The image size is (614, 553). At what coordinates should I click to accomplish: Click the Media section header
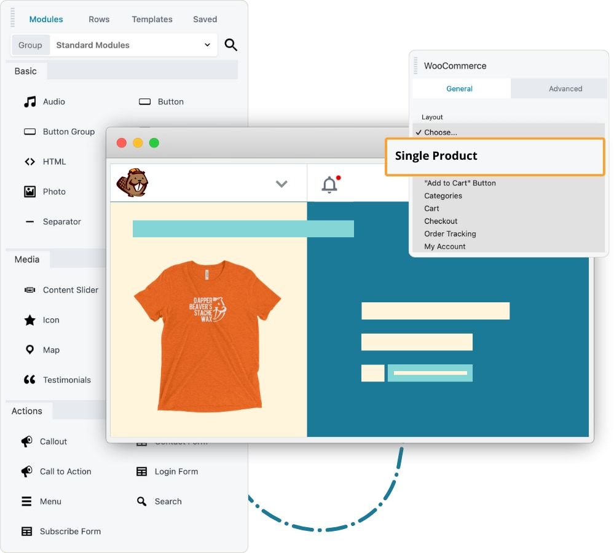pyautogui.click(x=26, y=259)
